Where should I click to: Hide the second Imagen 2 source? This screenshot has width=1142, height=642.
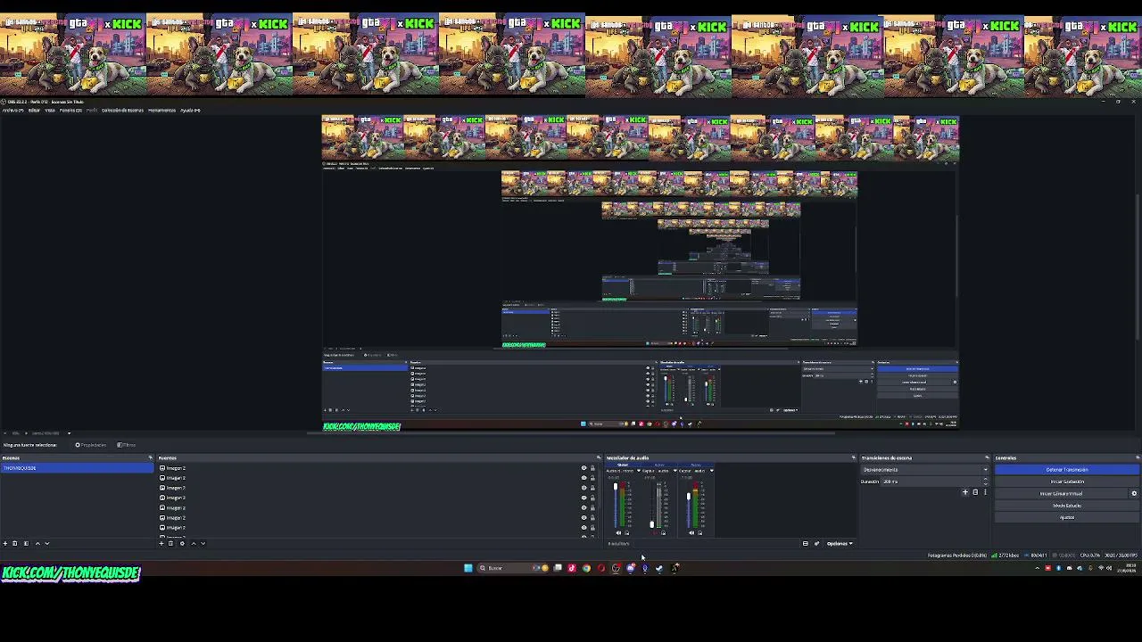click(583, 478)
